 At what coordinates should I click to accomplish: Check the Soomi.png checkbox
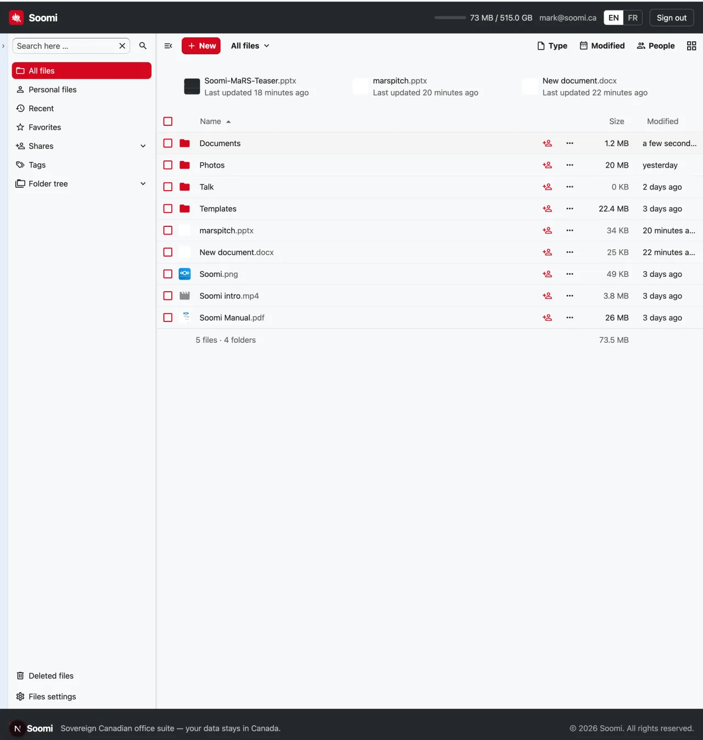pos(168,274)
